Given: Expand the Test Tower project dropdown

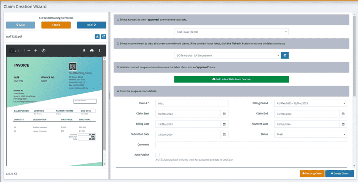Looking at the screenshot, I should (231, 32).
